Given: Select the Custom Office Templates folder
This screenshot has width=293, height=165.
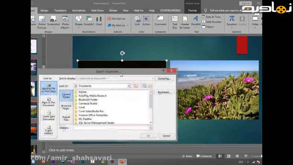Looking at the screenshot, I should coord(93,115).
